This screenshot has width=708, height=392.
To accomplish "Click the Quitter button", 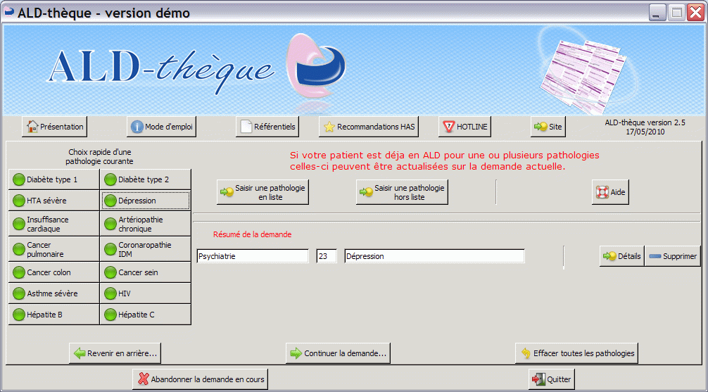I will point(552,379).
